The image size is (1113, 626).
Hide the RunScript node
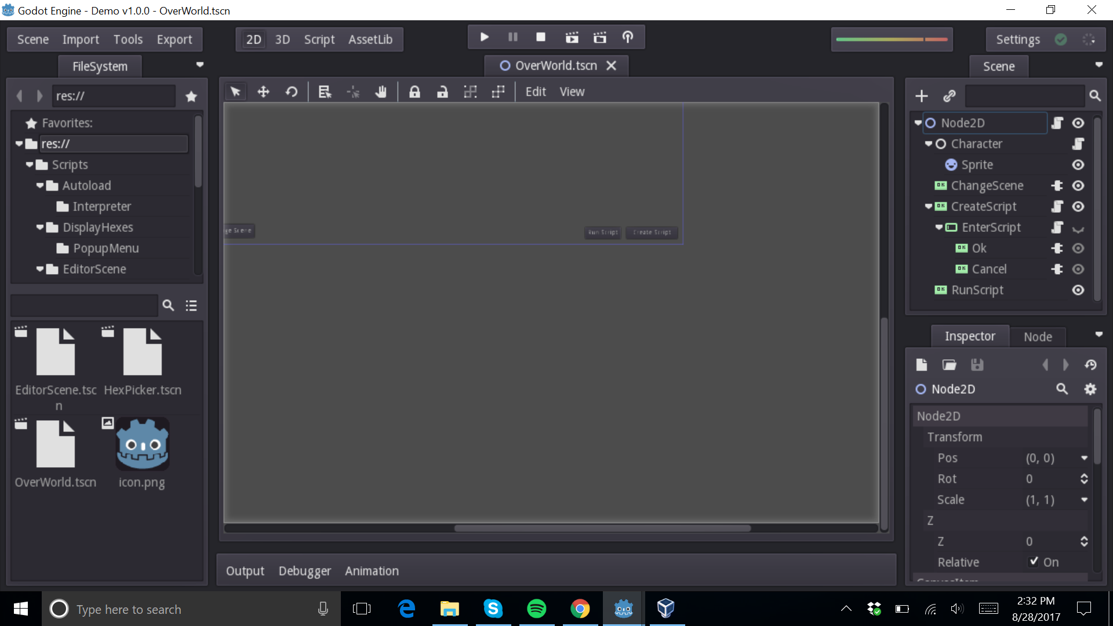(1078, 290)
